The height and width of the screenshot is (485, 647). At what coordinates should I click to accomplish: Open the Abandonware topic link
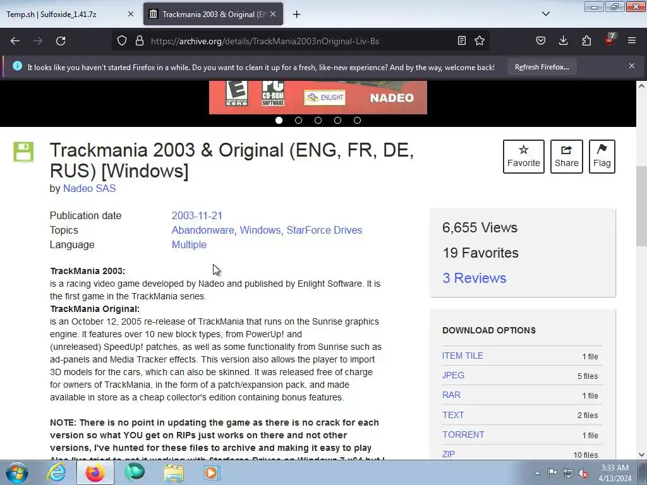click(x=203, y=230)
